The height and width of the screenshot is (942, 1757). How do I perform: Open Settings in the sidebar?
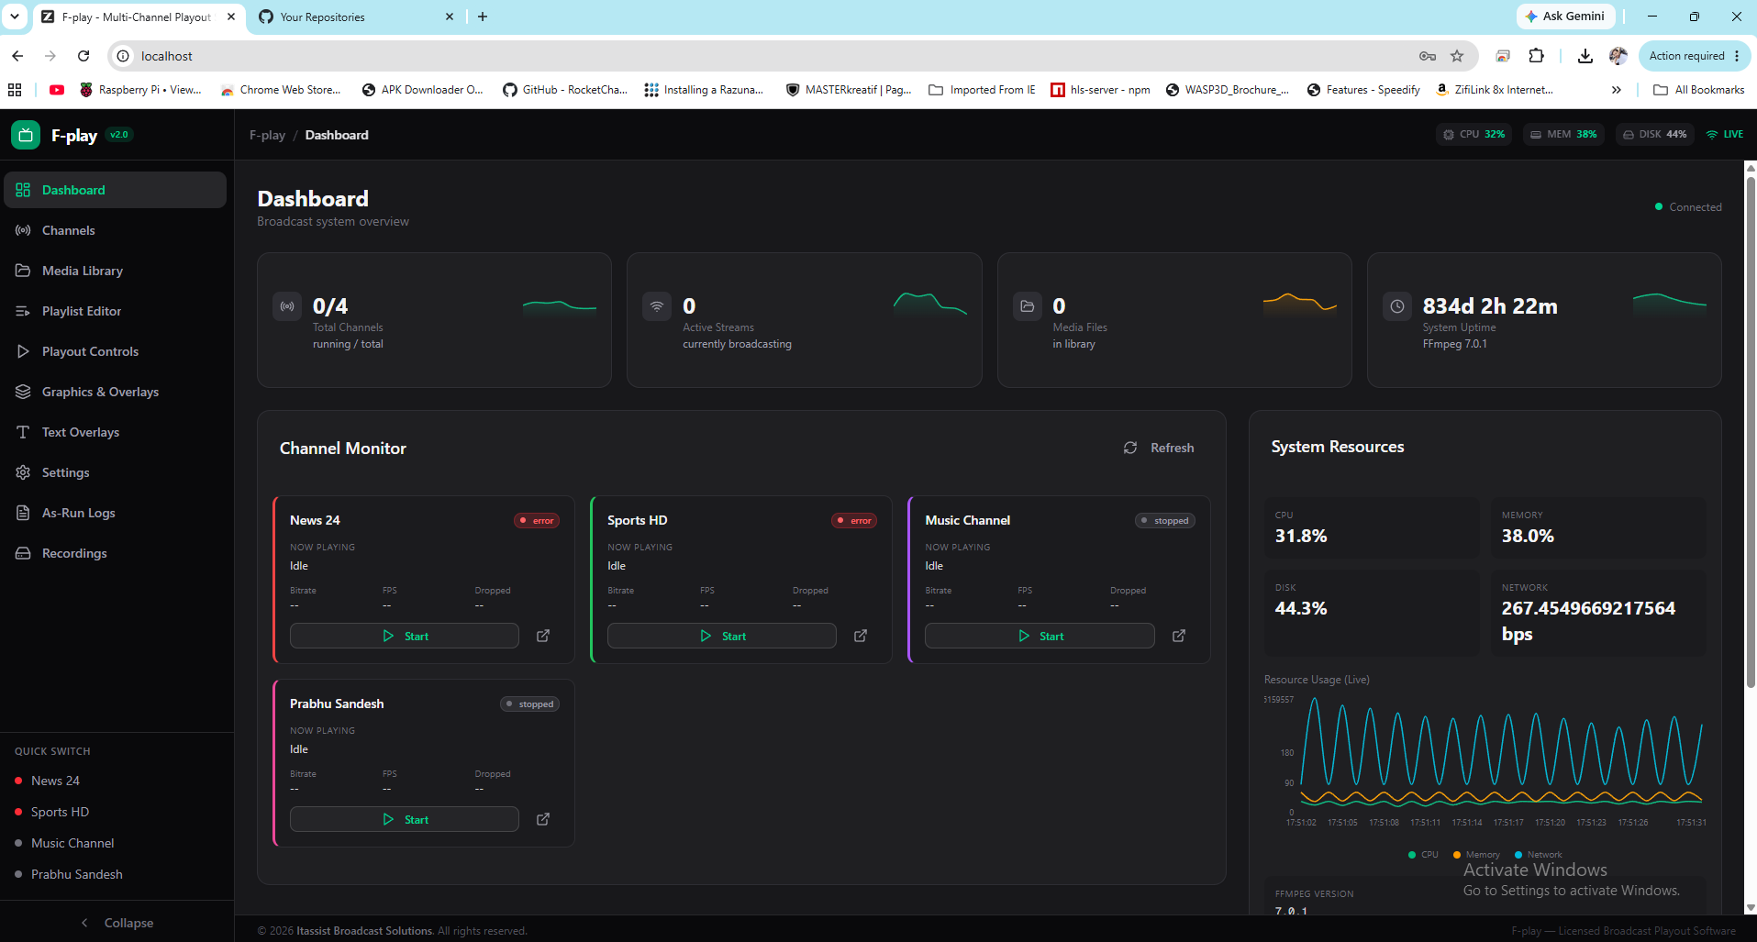[115, 472]
